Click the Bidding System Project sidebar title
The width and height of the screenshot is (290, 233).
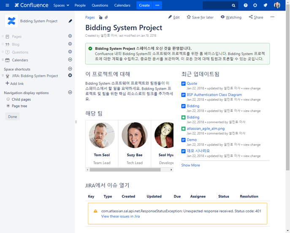[x=39, y=21]
